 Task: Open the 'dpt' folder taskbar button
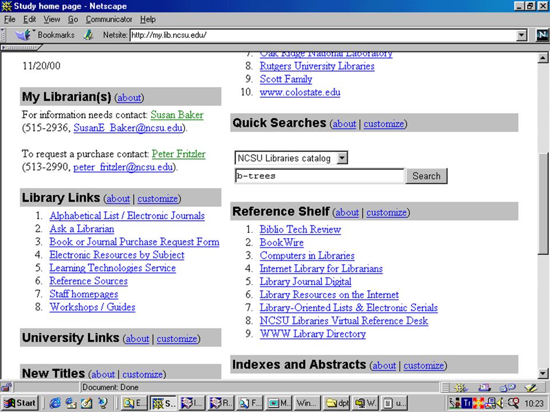(337, 403)
